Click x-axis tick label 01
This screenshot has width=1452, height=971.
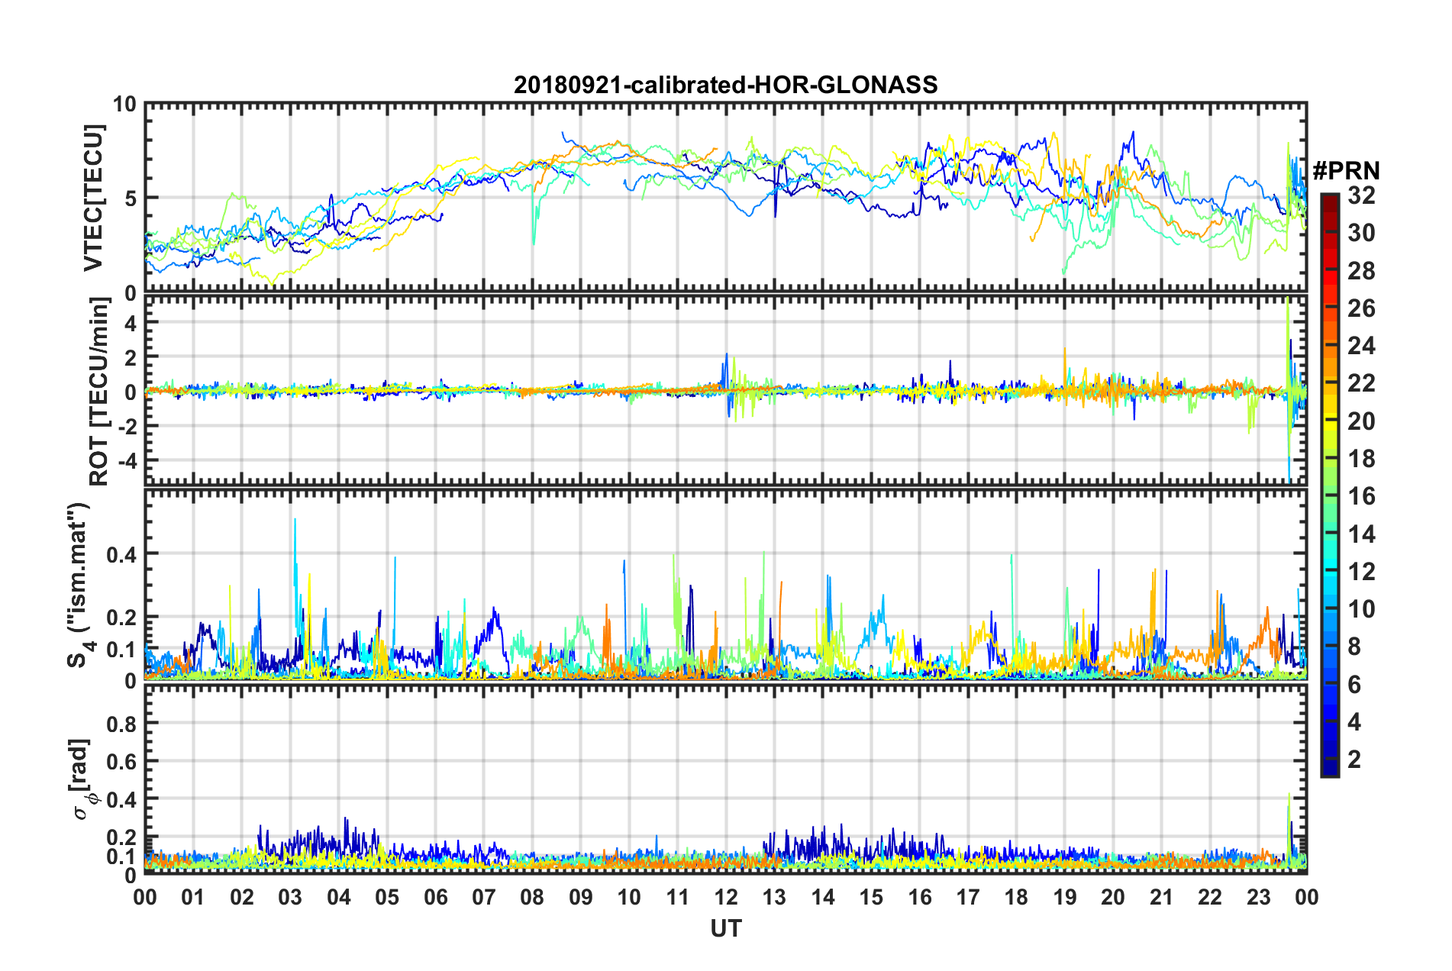[193, 897]
